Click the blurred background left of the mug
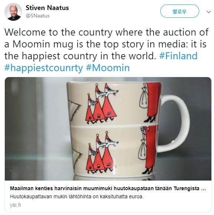214x215 pixels. point(36,129)
